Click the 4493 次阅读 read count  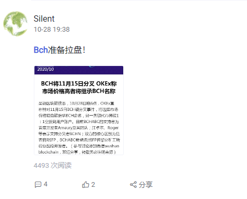point(52,165)
